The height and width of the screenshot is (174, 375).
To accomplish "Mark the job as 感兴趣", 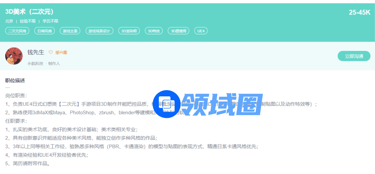I will click(61, 52).
